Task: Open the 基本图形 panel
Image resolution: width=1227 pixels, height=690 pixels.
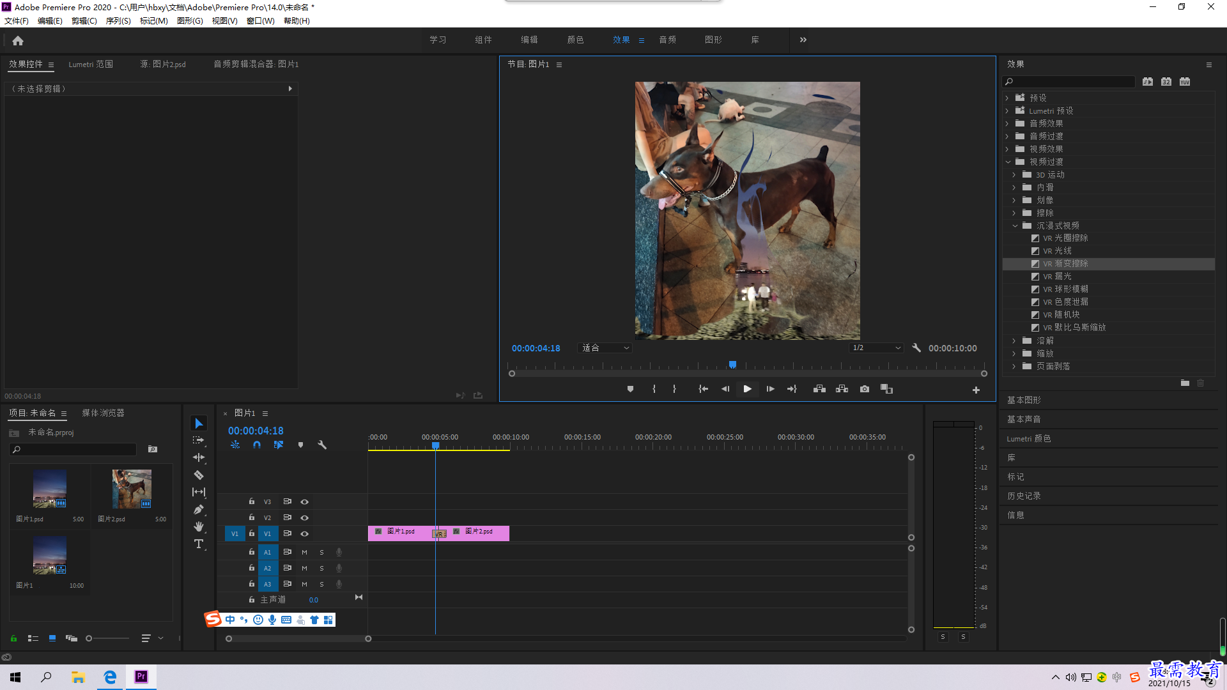Action: [1024, 400]
